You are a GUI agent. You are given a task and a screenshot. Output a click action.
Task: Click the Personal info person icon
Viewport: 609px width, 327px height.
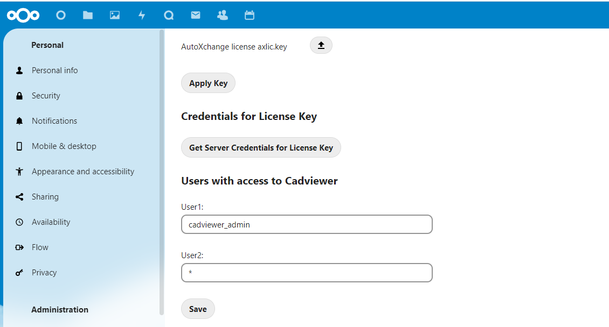click(x=19, y=70)
